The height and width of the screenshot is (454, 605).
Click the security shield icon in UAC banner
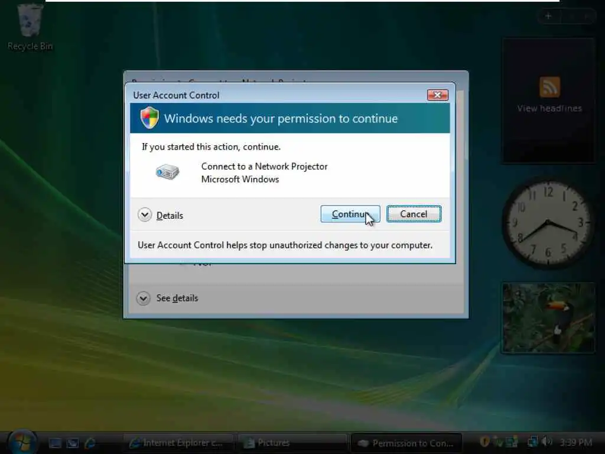pos(149,118)
